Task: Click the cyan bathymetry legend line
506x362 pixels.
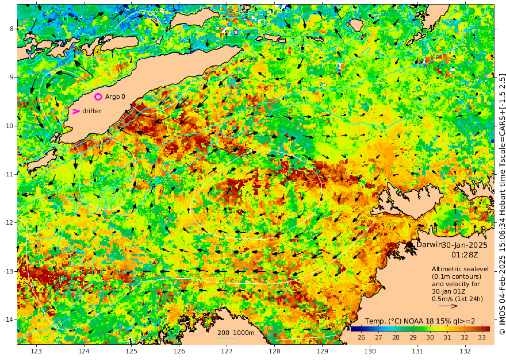Action: (x=227, y=338)
